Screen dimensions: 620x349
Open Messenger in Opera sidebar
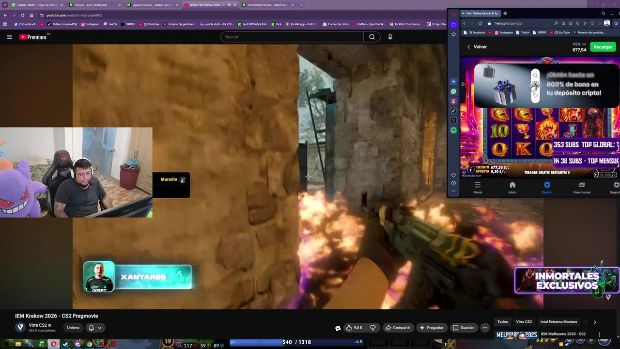click(453, 81)
